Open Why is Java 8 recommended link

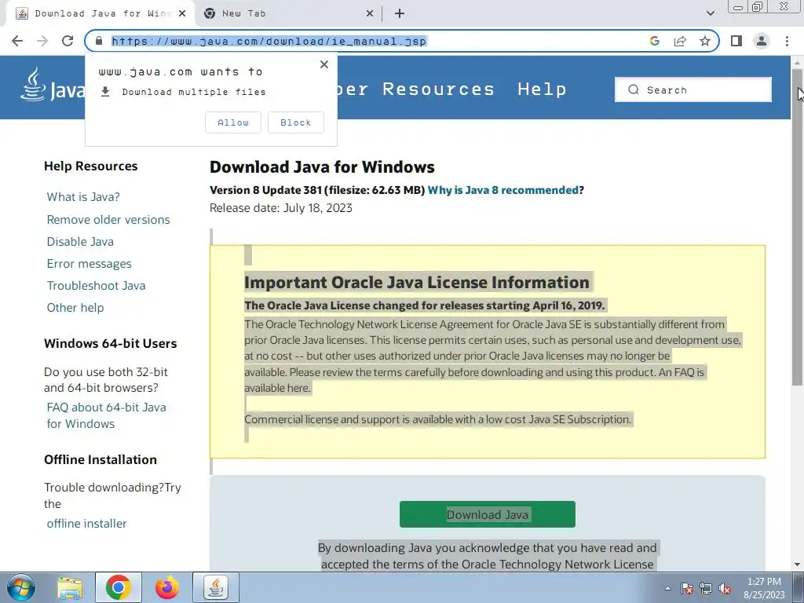503,190
